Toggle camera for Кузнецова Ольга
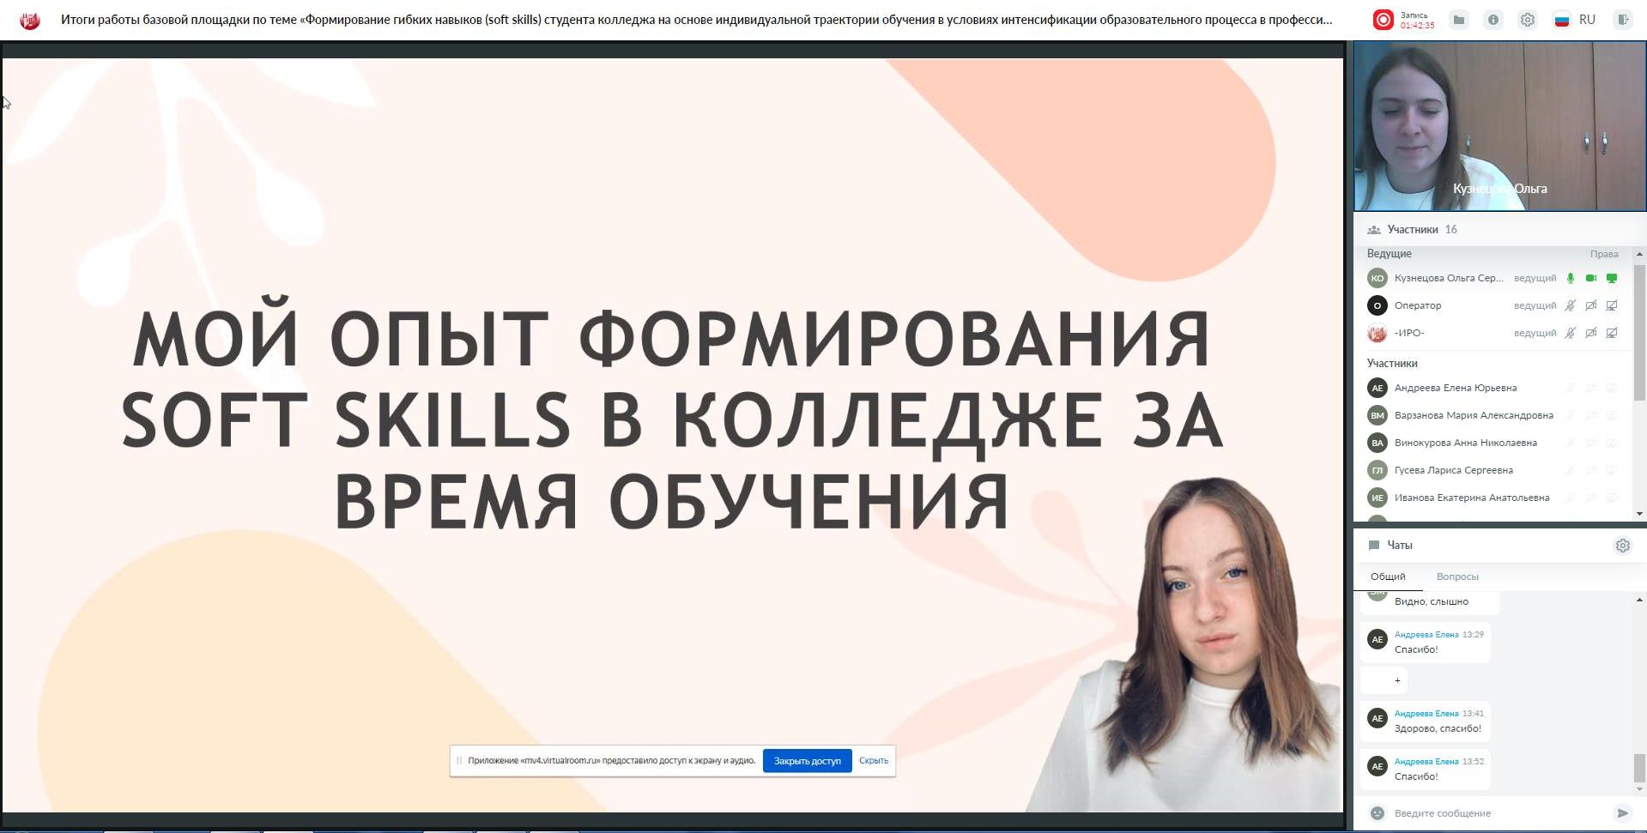 [1590, 278]
